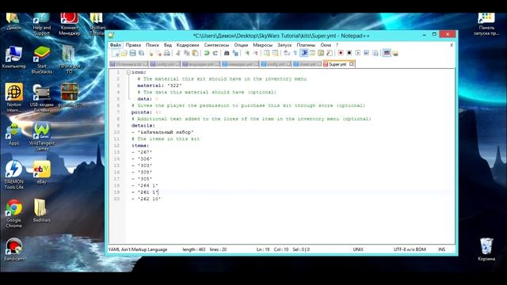Click the Replace toolbar icon
The image size is (507, 285).
tap(235, 53)
